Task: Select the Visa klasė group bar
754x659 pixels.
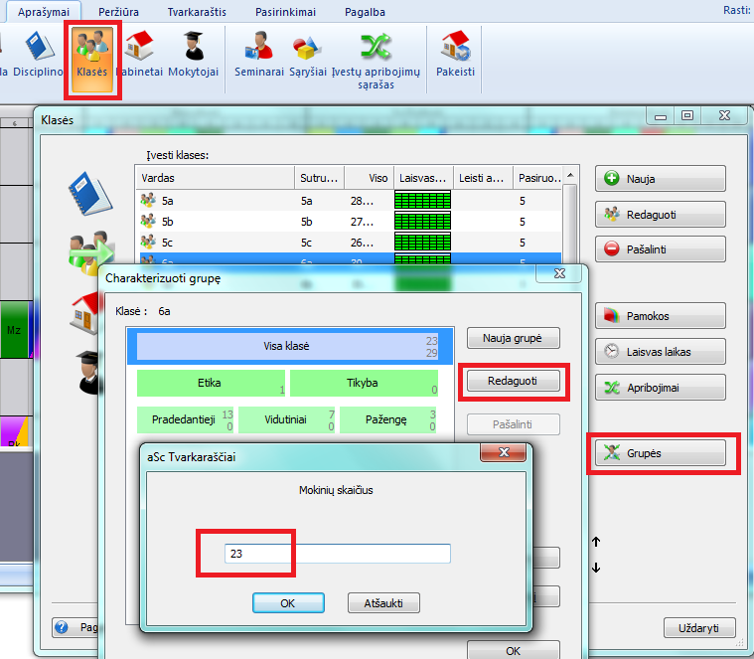Action: [288, 347]
